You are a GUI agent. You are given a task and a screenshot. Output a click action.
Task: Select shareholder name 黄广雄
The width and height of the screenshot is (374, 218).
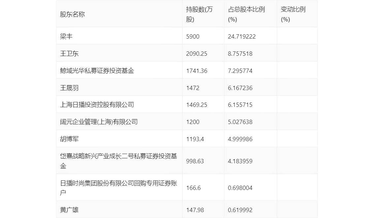click(69, 210)
